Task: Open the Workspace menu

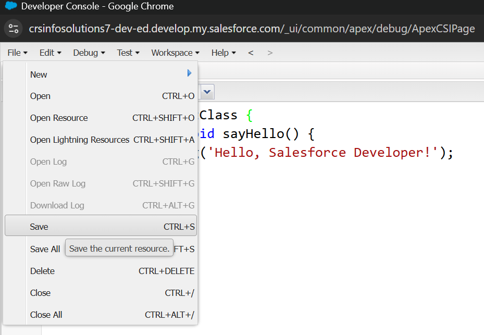Action: [x=175, y=53]
